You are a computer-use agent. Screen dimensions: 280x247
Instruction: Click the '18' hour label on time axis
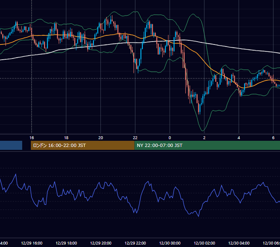66,138
